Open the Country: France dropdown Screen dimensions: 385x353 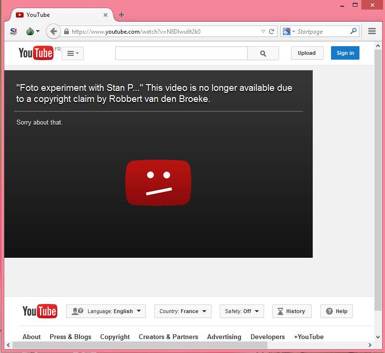pyautogui.click(x=183, y=311)
